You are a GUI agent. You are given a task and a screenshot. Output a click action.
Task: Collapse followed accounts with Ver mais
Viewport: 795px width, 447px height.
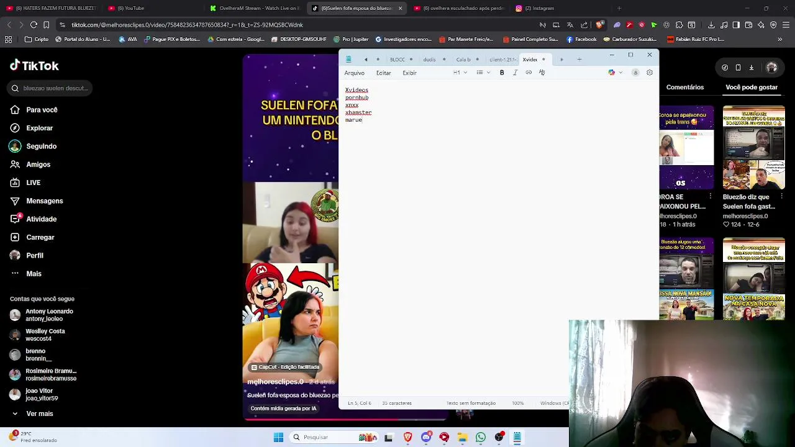pos(32,413)
